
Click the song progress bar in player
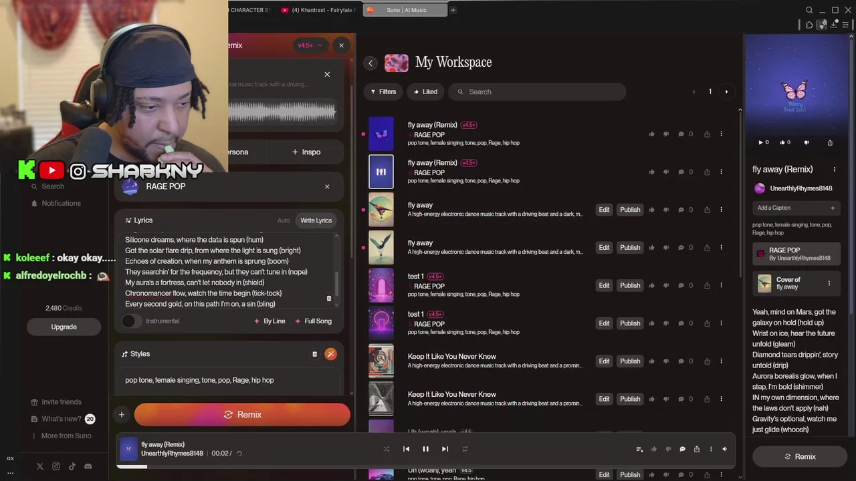click(425, 466)
